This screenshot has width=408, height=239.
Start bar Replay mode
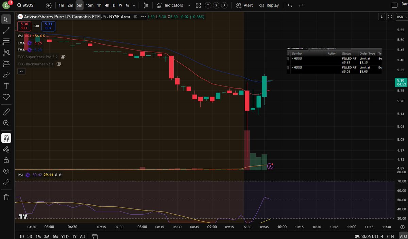pos(269,5)
